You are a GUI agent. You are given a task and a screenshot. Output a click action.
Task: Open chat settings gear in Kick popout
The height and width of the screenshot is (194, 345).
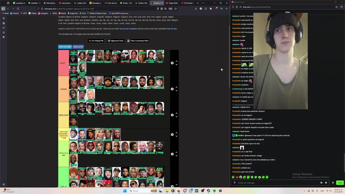click(x=333, y=183)
